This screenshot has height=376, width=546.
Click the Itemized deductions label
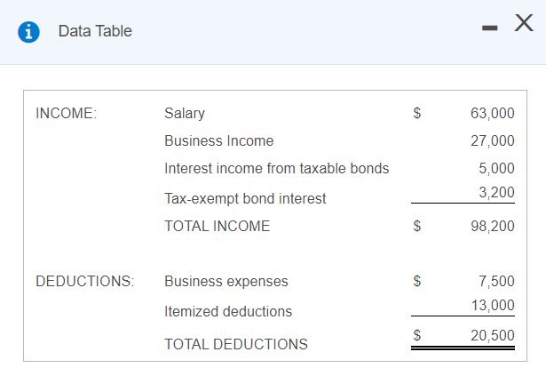coord(228,311)
